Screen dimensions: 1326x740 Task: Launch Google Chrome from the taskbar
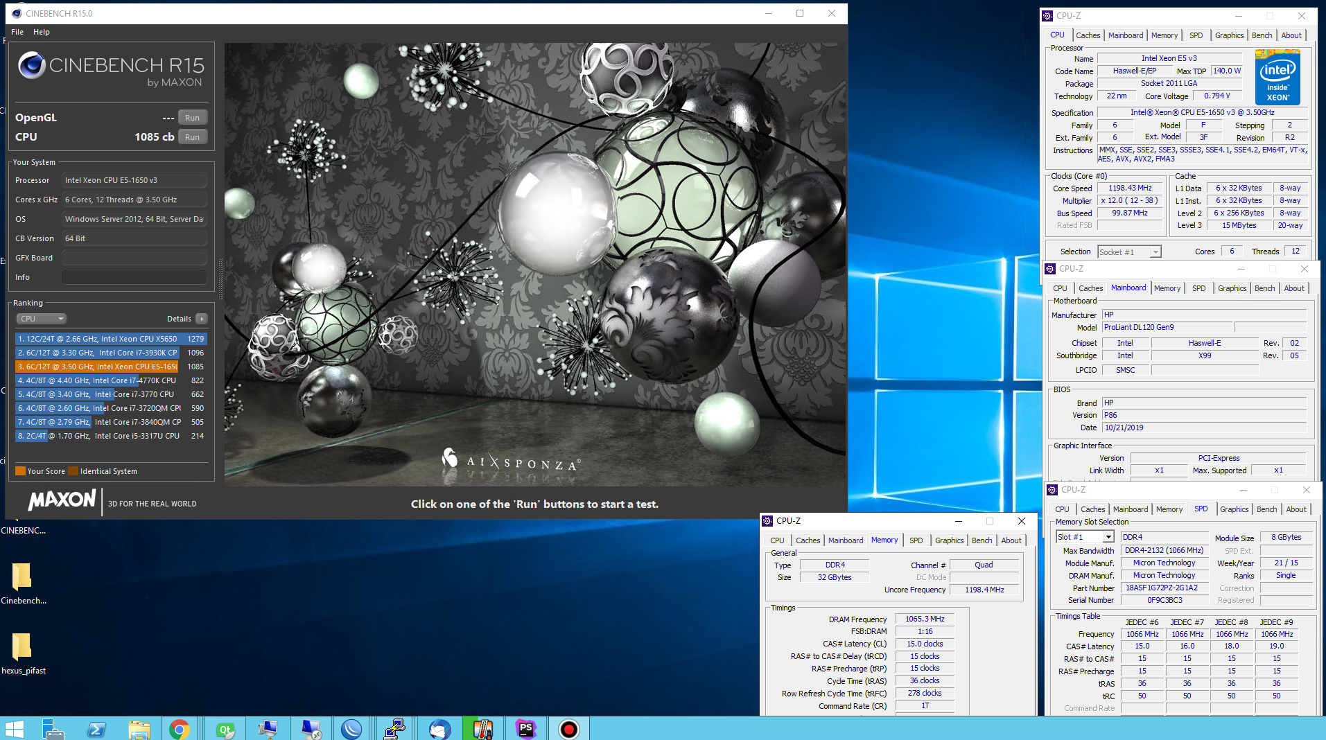[180, 728]
